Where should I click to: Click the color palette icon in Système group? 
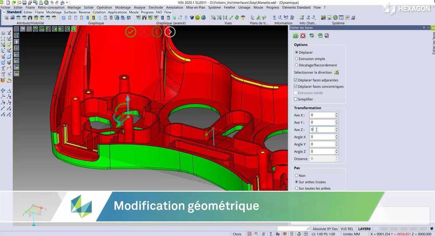pos(324,18)
